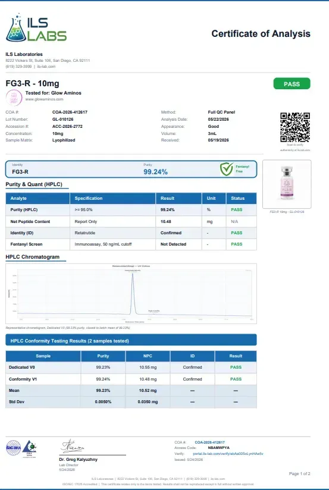The image size is (329, 490).
Task: Click the PJLA accreditation triangle logo
Action: 30,448
